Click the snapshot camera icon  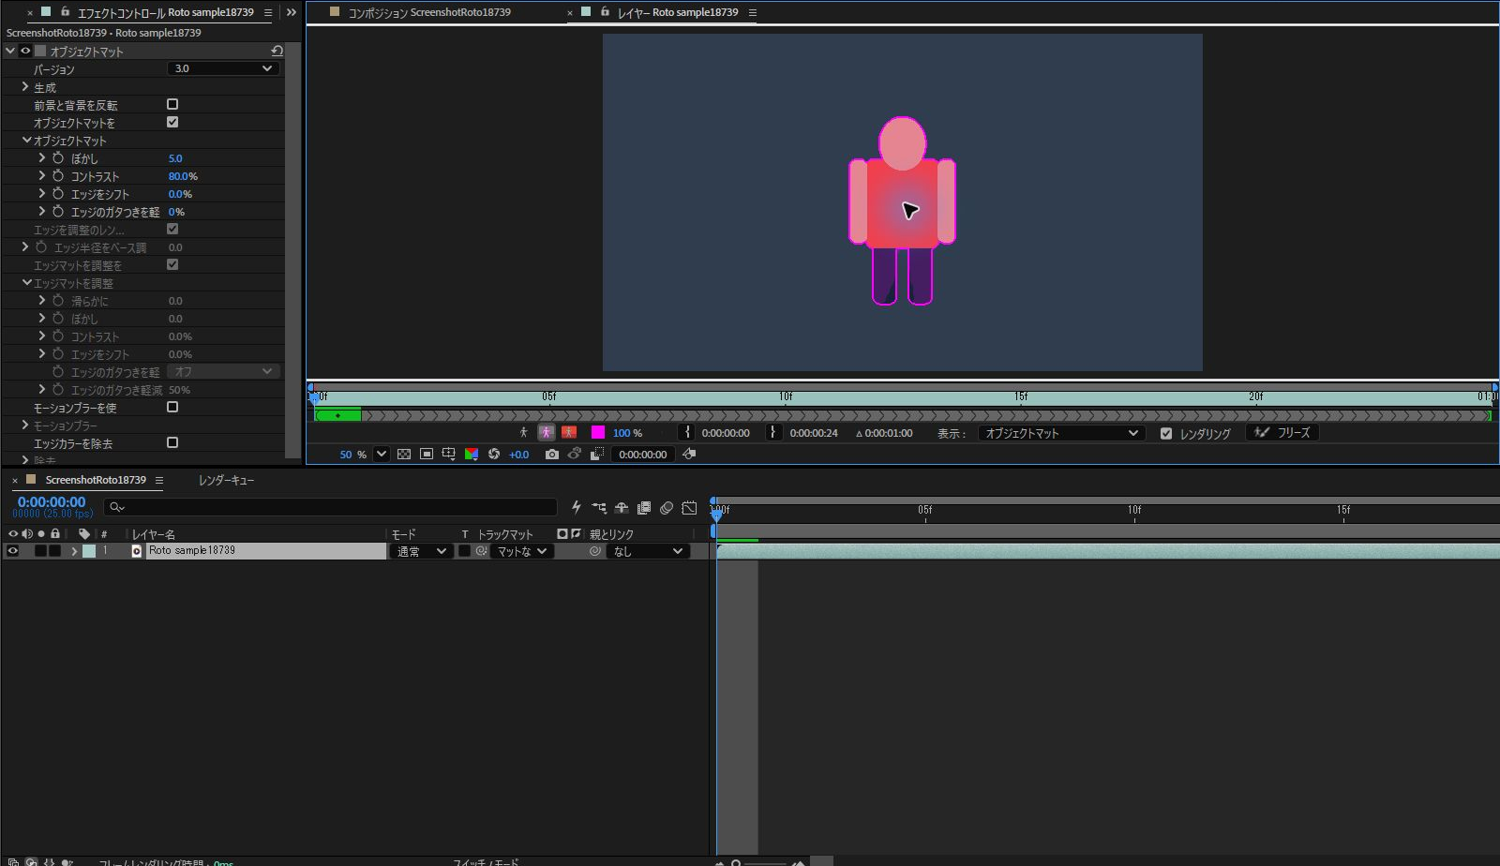click(x=551, y=455)
